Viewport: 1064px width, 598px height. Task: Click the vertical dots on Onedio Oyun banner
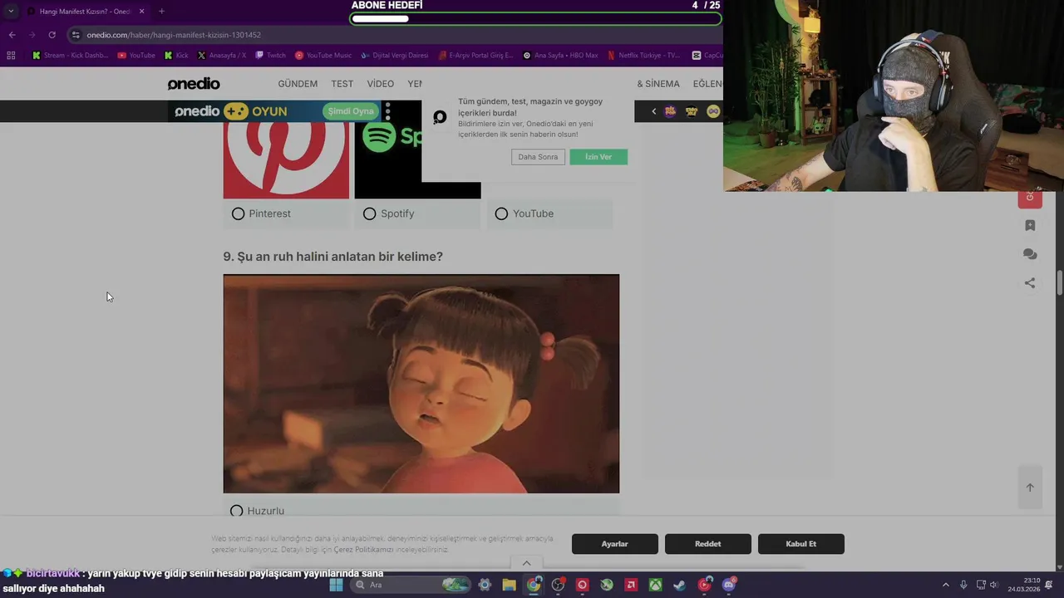[x=387, y=111]
